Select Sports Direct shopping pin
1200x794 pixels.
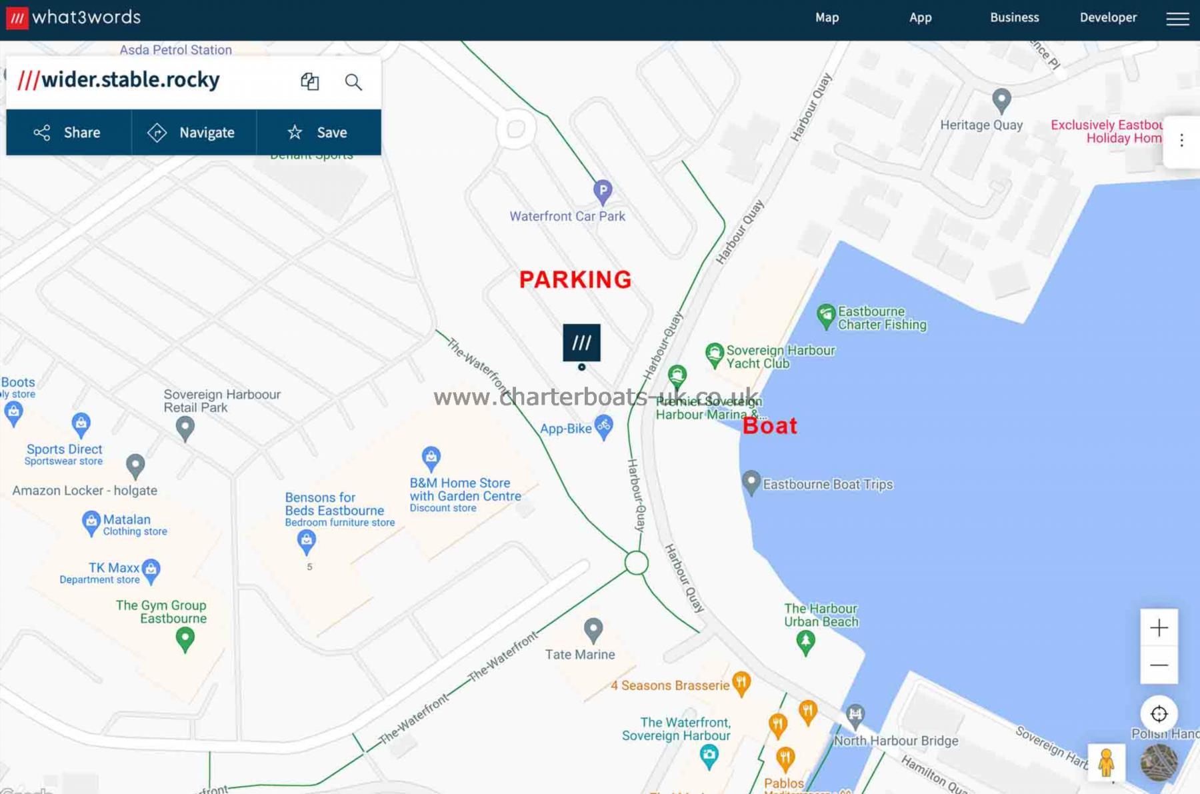[x=81, y=424]
